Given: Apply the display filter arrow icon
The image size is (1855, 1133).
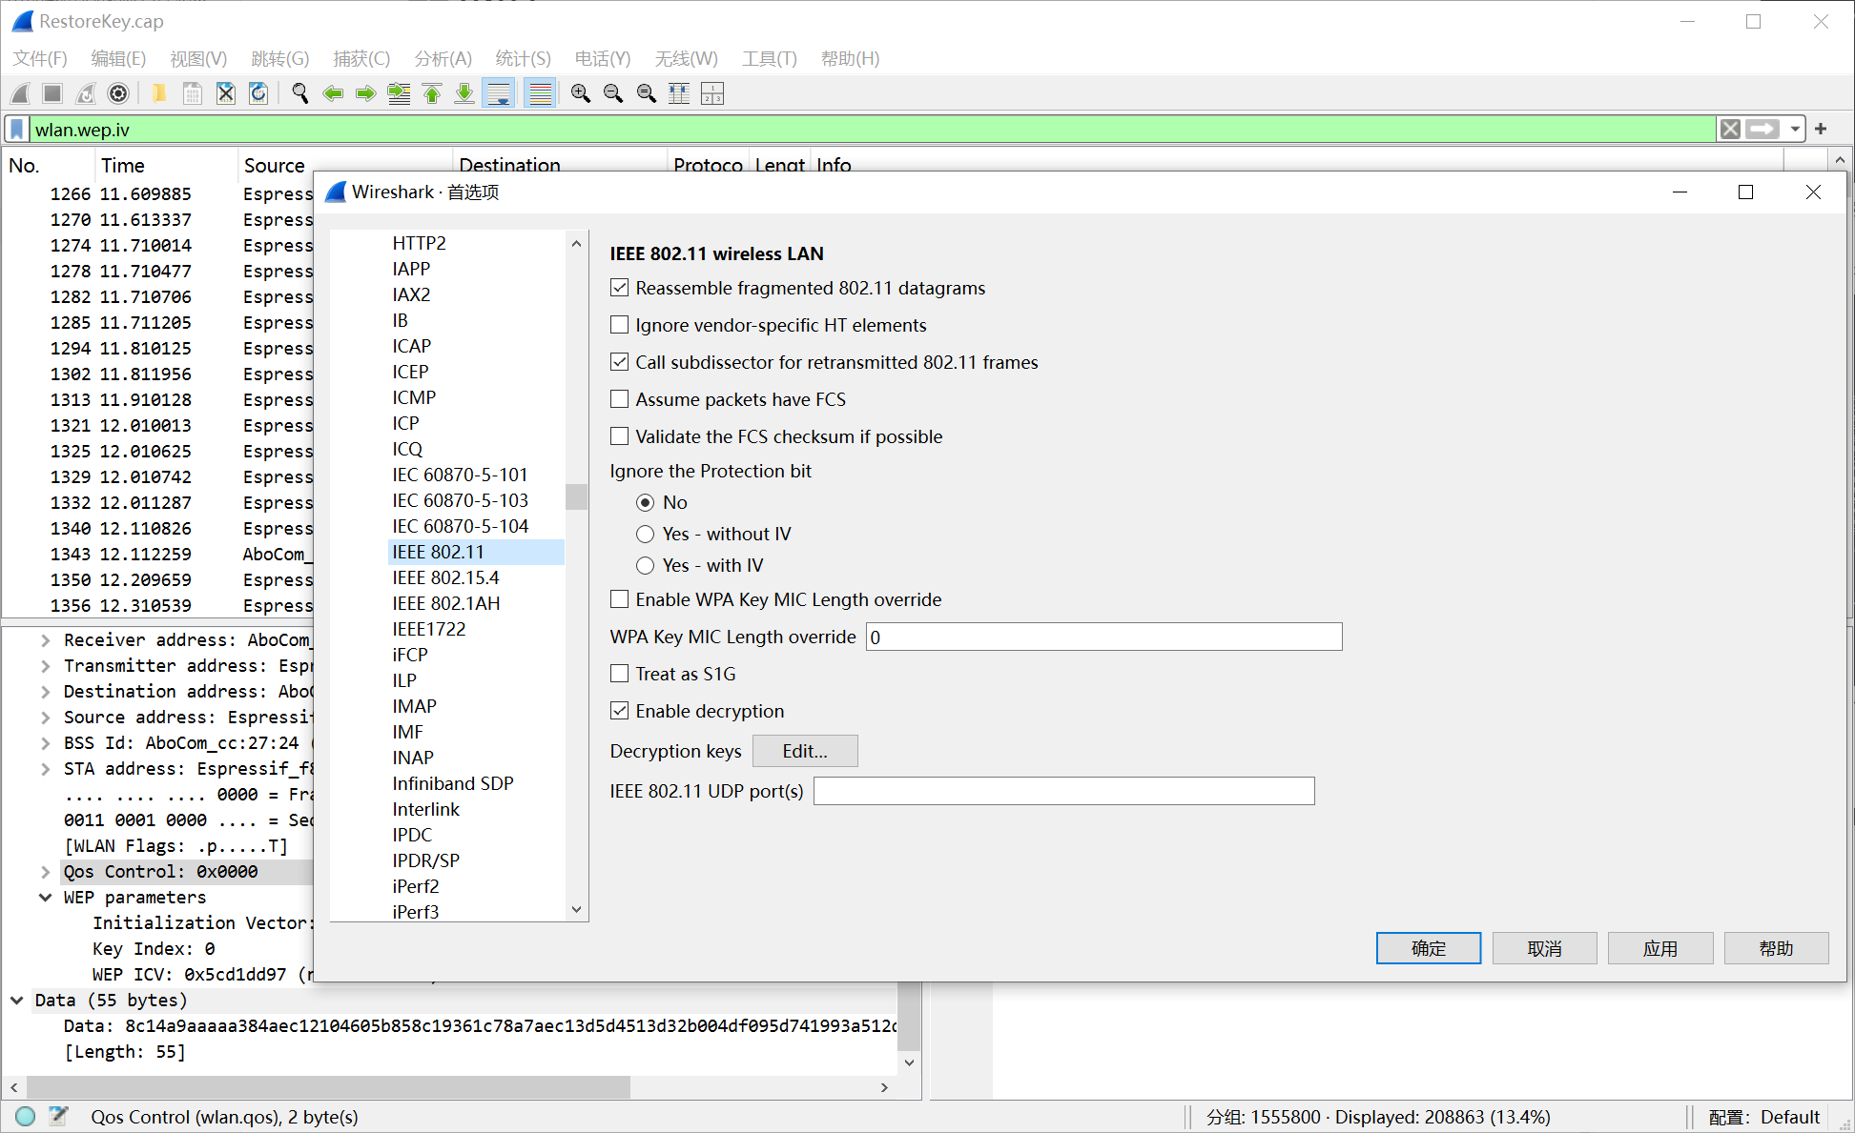Looking at the screenshot, I should tap(1762, 129).
